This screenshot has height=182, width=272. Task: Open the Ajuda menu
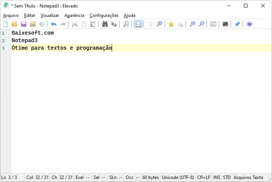click(x=129, y=16)
